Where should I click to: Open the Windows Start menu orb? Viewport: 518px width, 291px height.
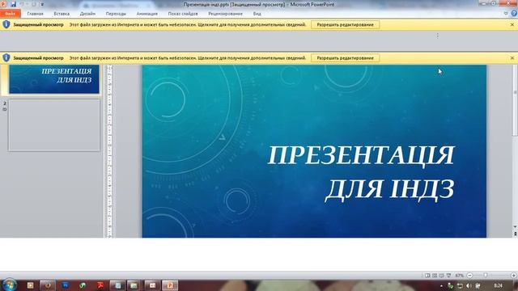click(9, 285)
